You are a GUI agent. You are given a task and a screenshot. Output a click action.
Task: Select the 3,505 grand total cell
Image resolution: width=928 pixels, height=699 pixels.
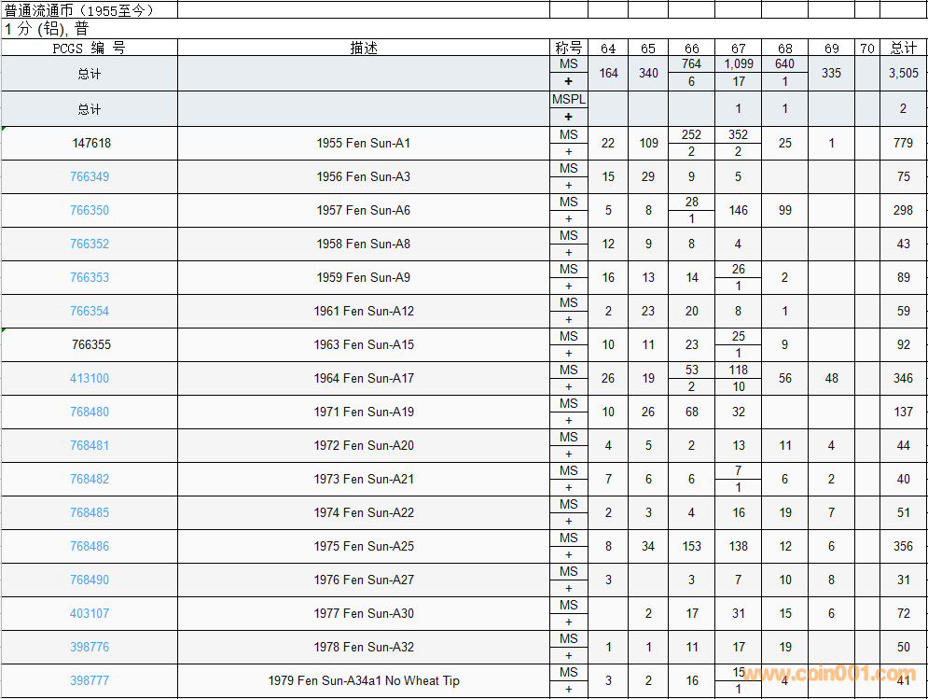pyautogui.click(x=903, y=74)
